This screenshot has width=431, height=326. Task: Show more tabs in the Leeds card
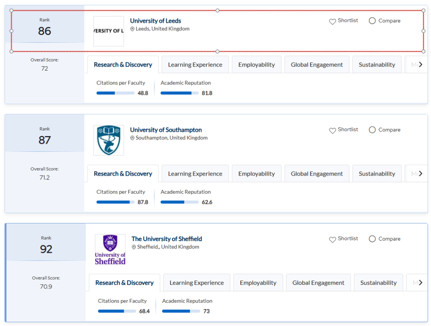pos(420,65)
